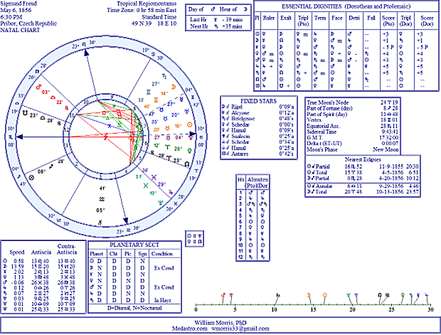Select the Midheaven arrowhead at the wheel top
Image resolution: width=441 pixels, height=335 pixels.
click(87, 54)
